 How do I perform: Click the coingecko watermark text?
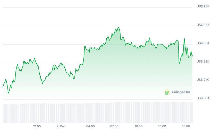[181, 92]
